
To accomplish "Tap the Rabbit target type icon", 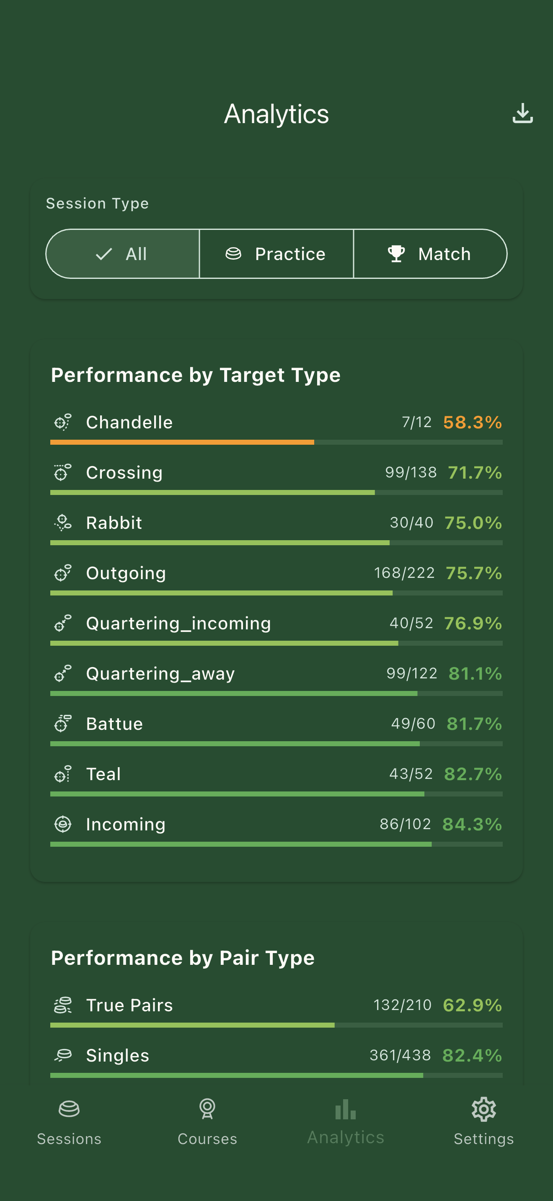I will click(x=63, y=522).
